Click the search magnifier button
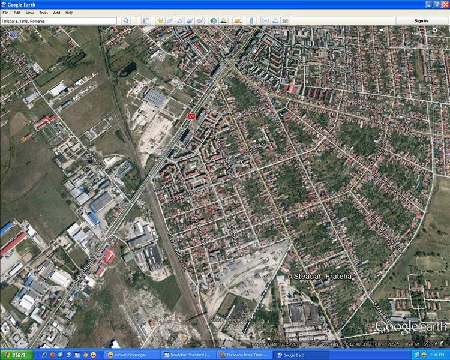 click(x=126, y=21)
